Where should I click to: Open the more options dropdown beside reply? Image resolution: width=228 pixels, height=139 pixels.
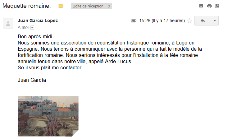215,21
